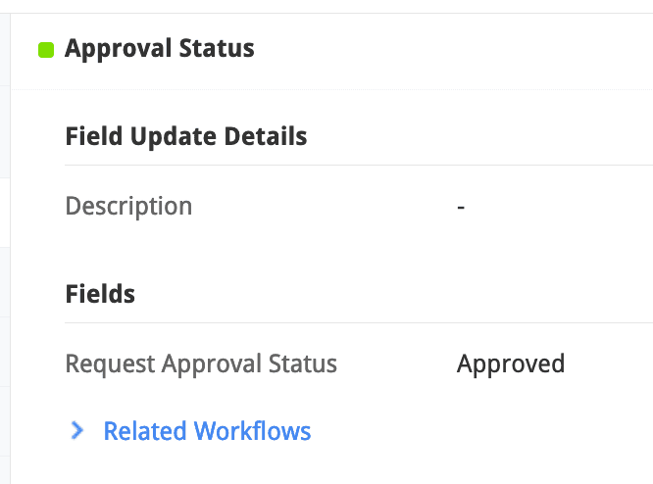The image size is (653, 484).
Task: Click the narrow left sidebar strip
Action: click(5, 245)
